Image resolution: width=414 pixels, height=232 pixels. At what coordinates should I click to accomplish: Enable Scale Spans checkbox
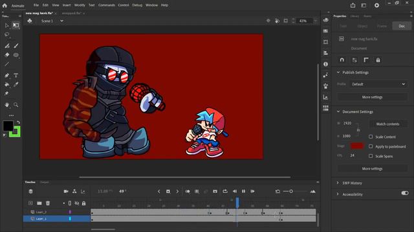coord(371,156)
